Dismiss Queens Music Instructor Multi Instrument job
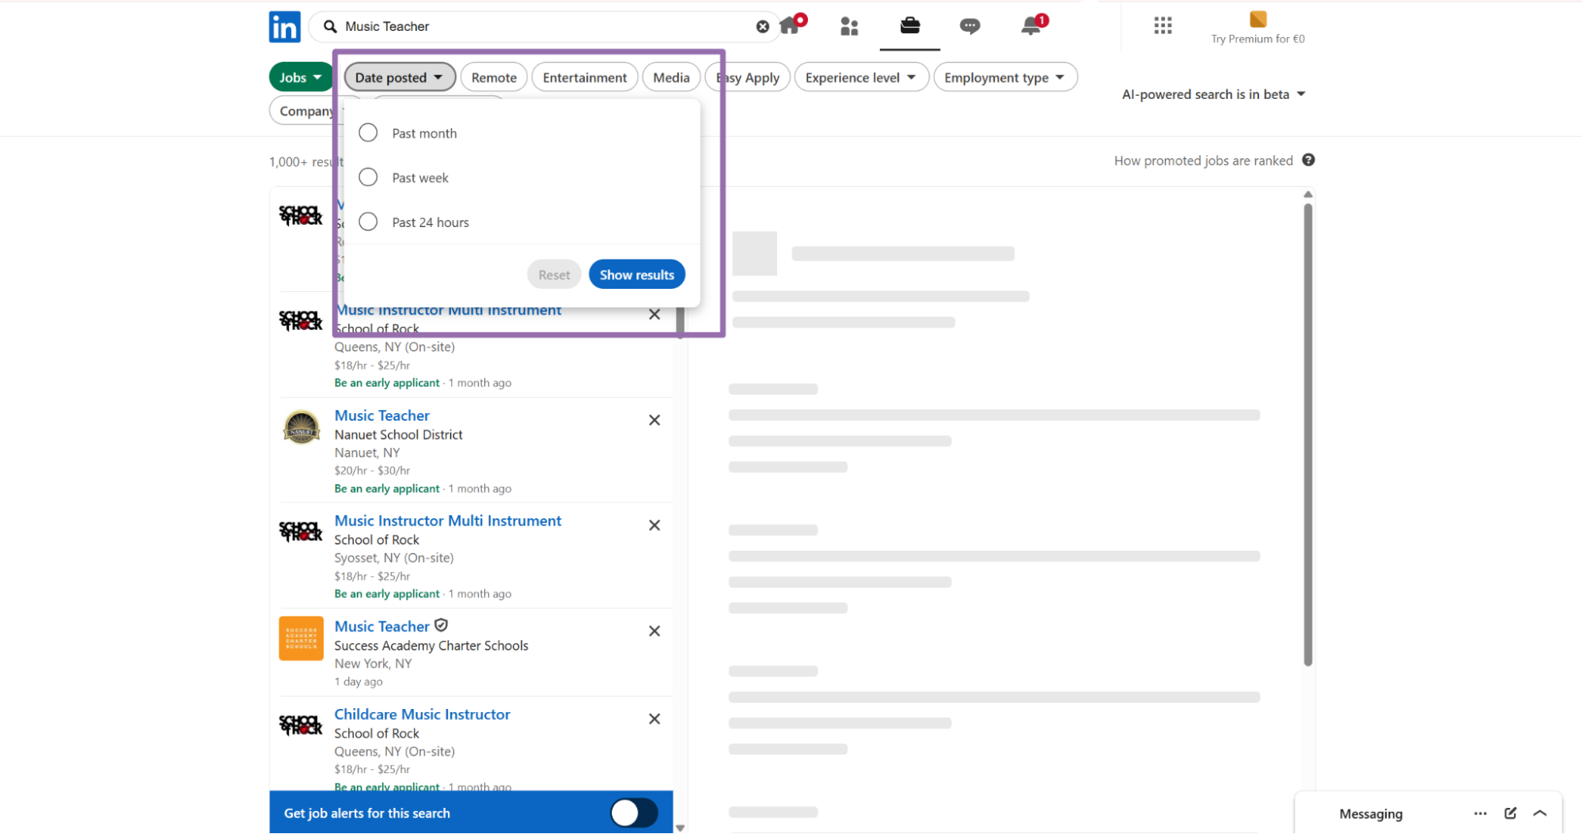Viewport: 1582px width, 834px height. [654, 315]
